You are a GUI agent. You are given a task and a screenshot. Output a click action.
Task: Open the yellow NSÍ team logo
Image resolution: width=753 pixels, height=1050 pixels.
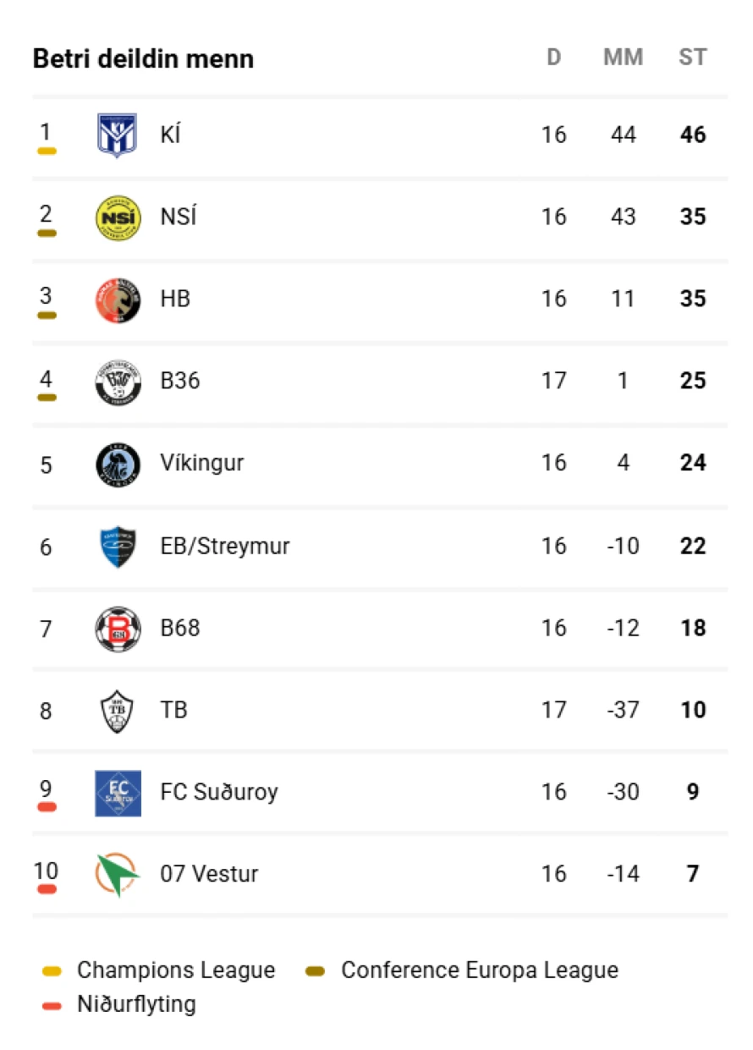pos(118,217)
